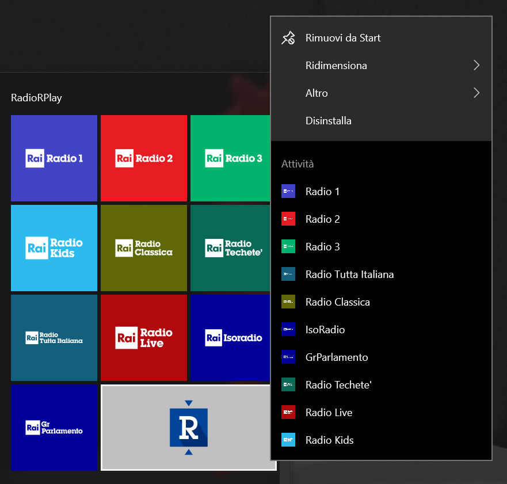The height and width of the screenshot is (484, 507).
Task: Open the Ridimensiona submenu entry
Action: (x=381, y=65)
